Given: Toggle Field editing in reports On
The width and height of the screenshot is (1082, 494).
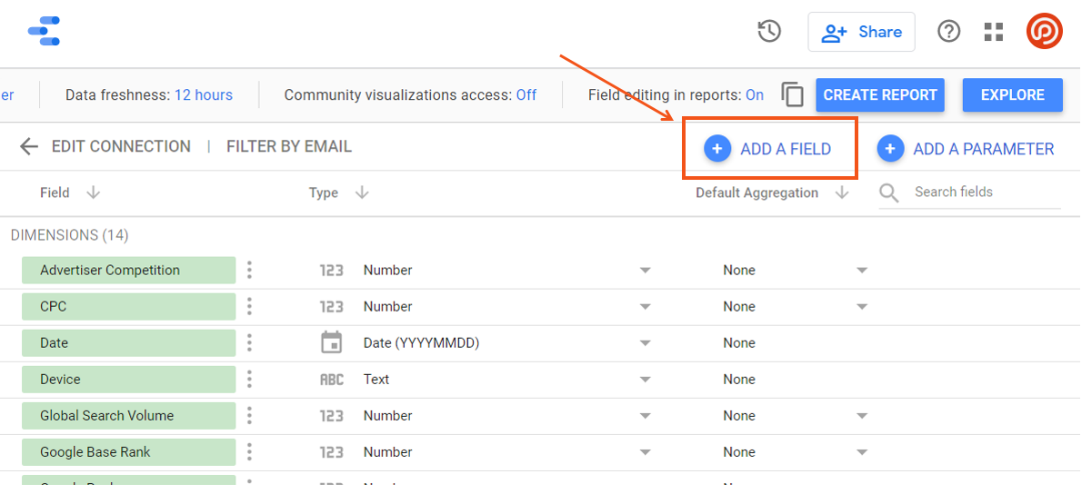Looking at the screenshot, I should pyautogui.click(x=754, y=94).
